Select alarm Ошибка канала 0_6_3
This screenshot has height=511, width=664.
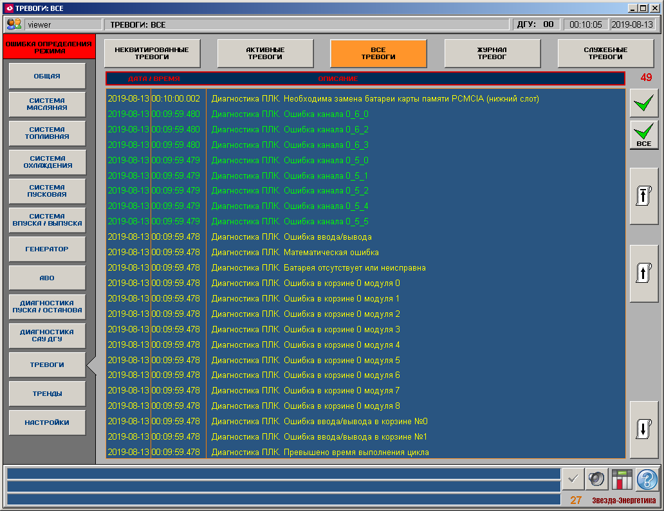[365, 145]
